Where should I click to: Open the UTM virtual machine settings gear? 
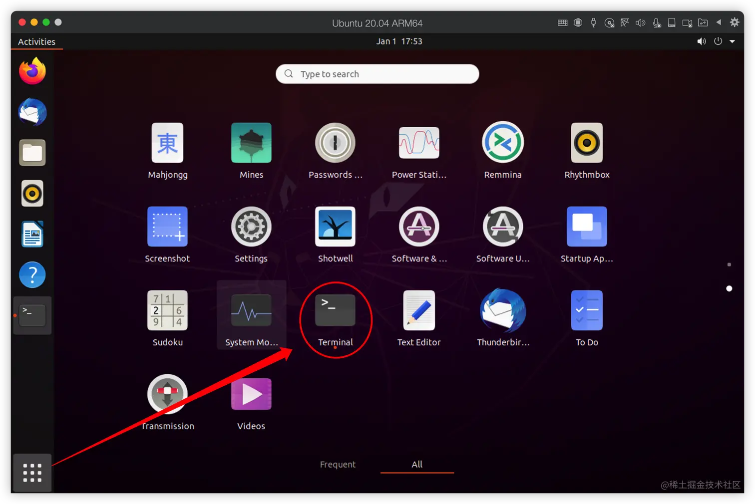[735, 22]
